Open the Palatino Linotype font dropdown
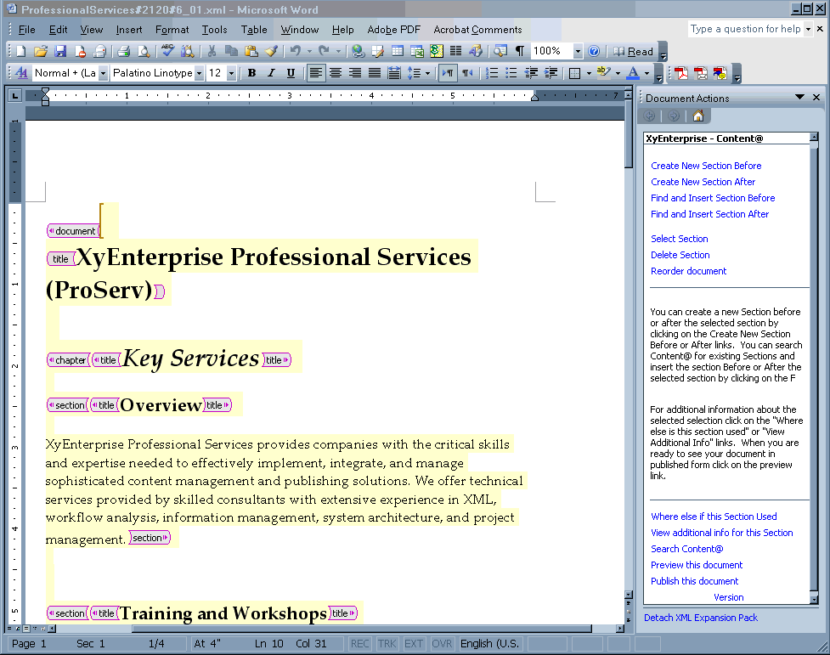The width and height of the screenshot is (830, 655). tap(199, 73)
